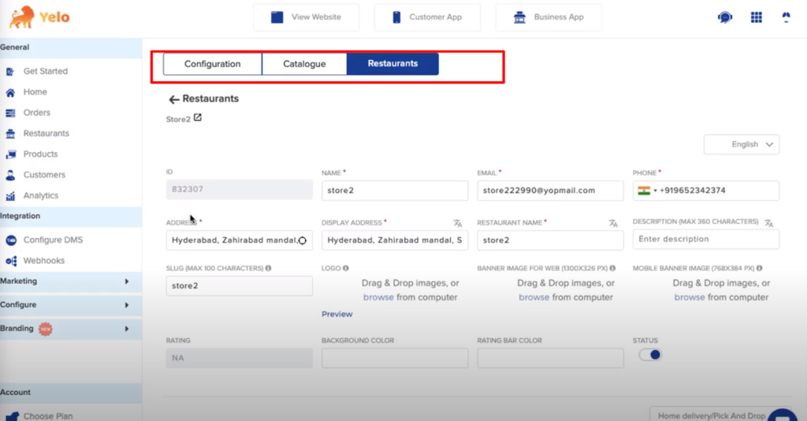807x421 pixels.
Task: Click the Preview link
Action: pos(337,315)
